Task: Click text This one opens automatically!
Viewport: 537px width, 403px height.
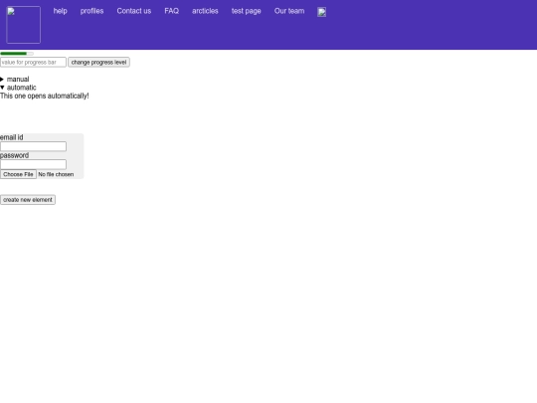Action: click(45, 96)
